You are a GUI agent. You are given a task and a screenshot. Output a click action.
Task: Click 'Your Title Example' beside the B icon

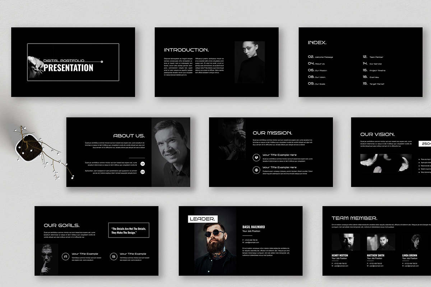coord(133,254)
